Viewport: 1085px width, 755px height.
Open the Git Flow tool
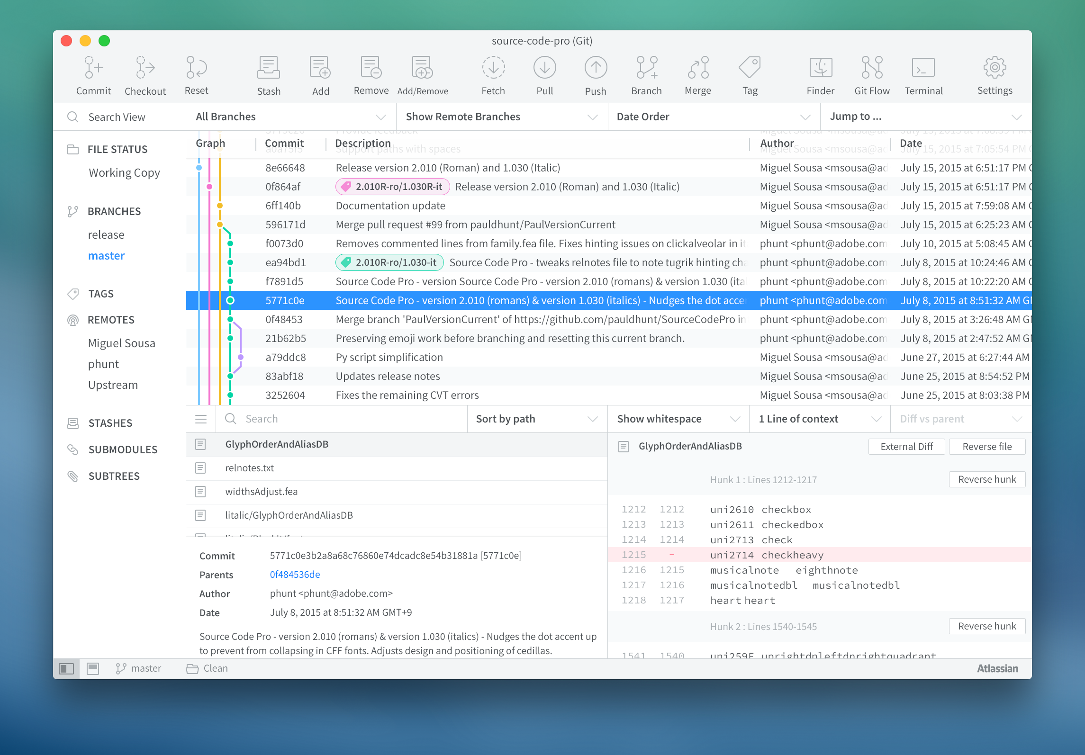872,67
